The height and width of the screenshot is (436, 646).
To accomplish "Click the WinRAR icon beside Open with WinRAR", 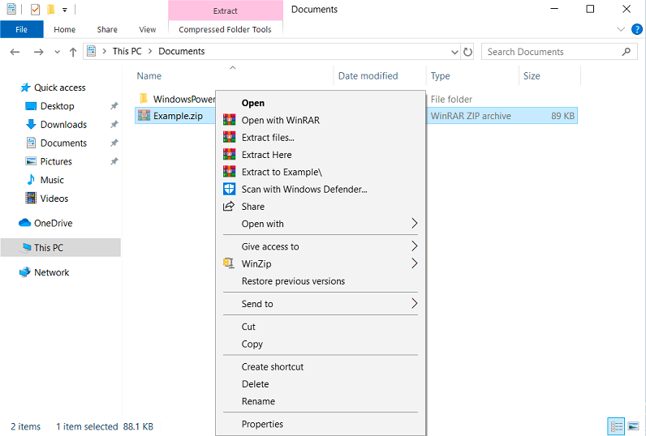I will point(229,120).
